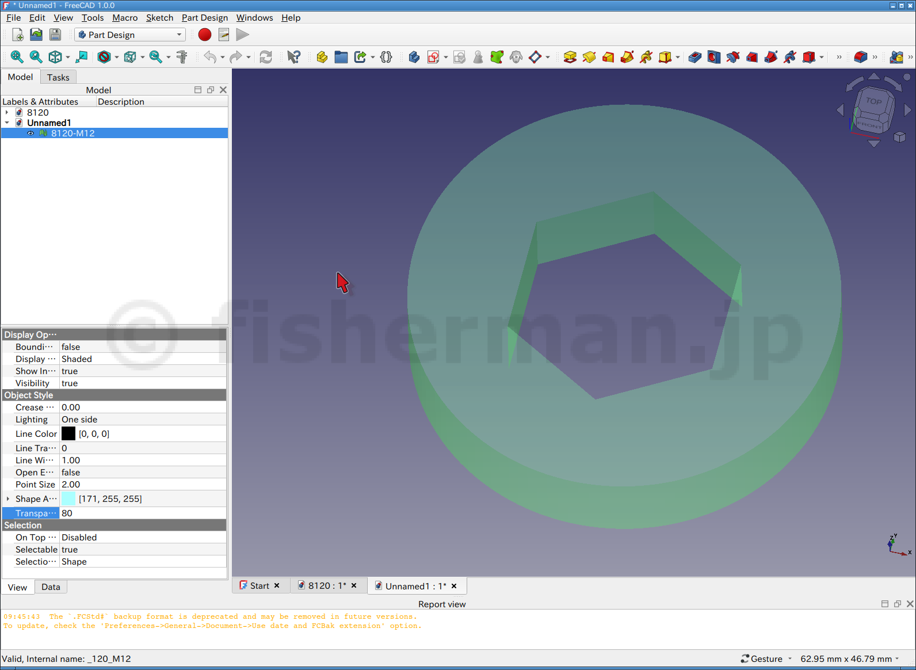This screenshot has height=670, width=916.
Task: Click the Line Color black swatch
Action: 68,433
